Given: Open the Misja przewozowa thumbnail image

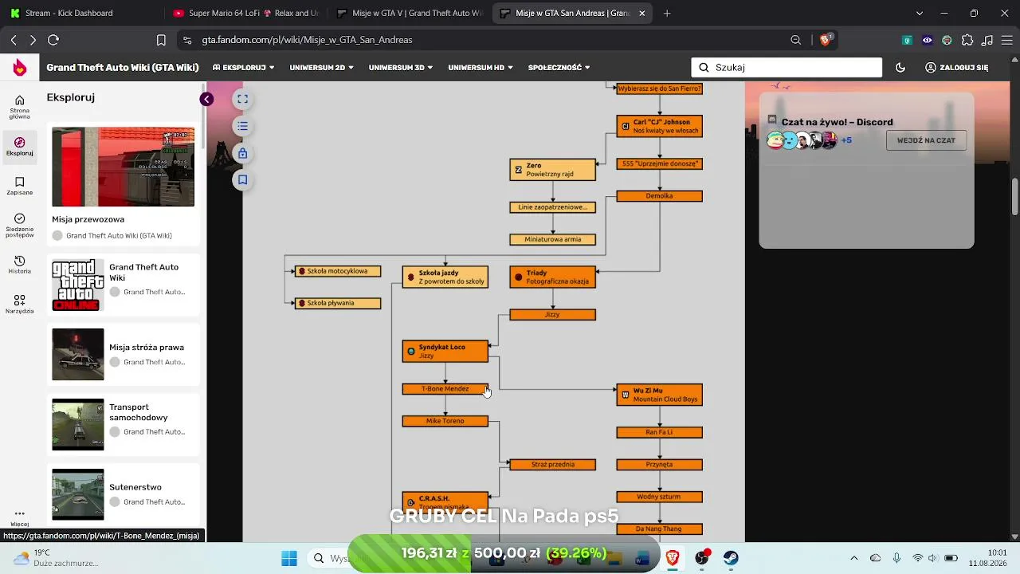Looking at the screenshot, I should click(x=124, y=167).
